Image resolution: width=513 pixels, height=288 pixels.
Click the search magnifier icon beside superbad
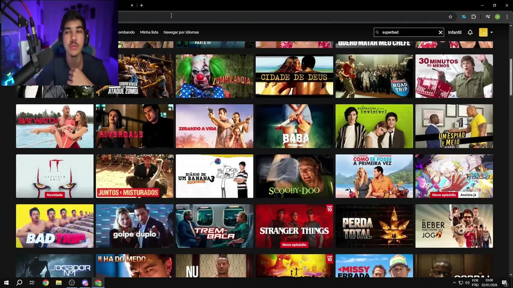pos(377,32)
